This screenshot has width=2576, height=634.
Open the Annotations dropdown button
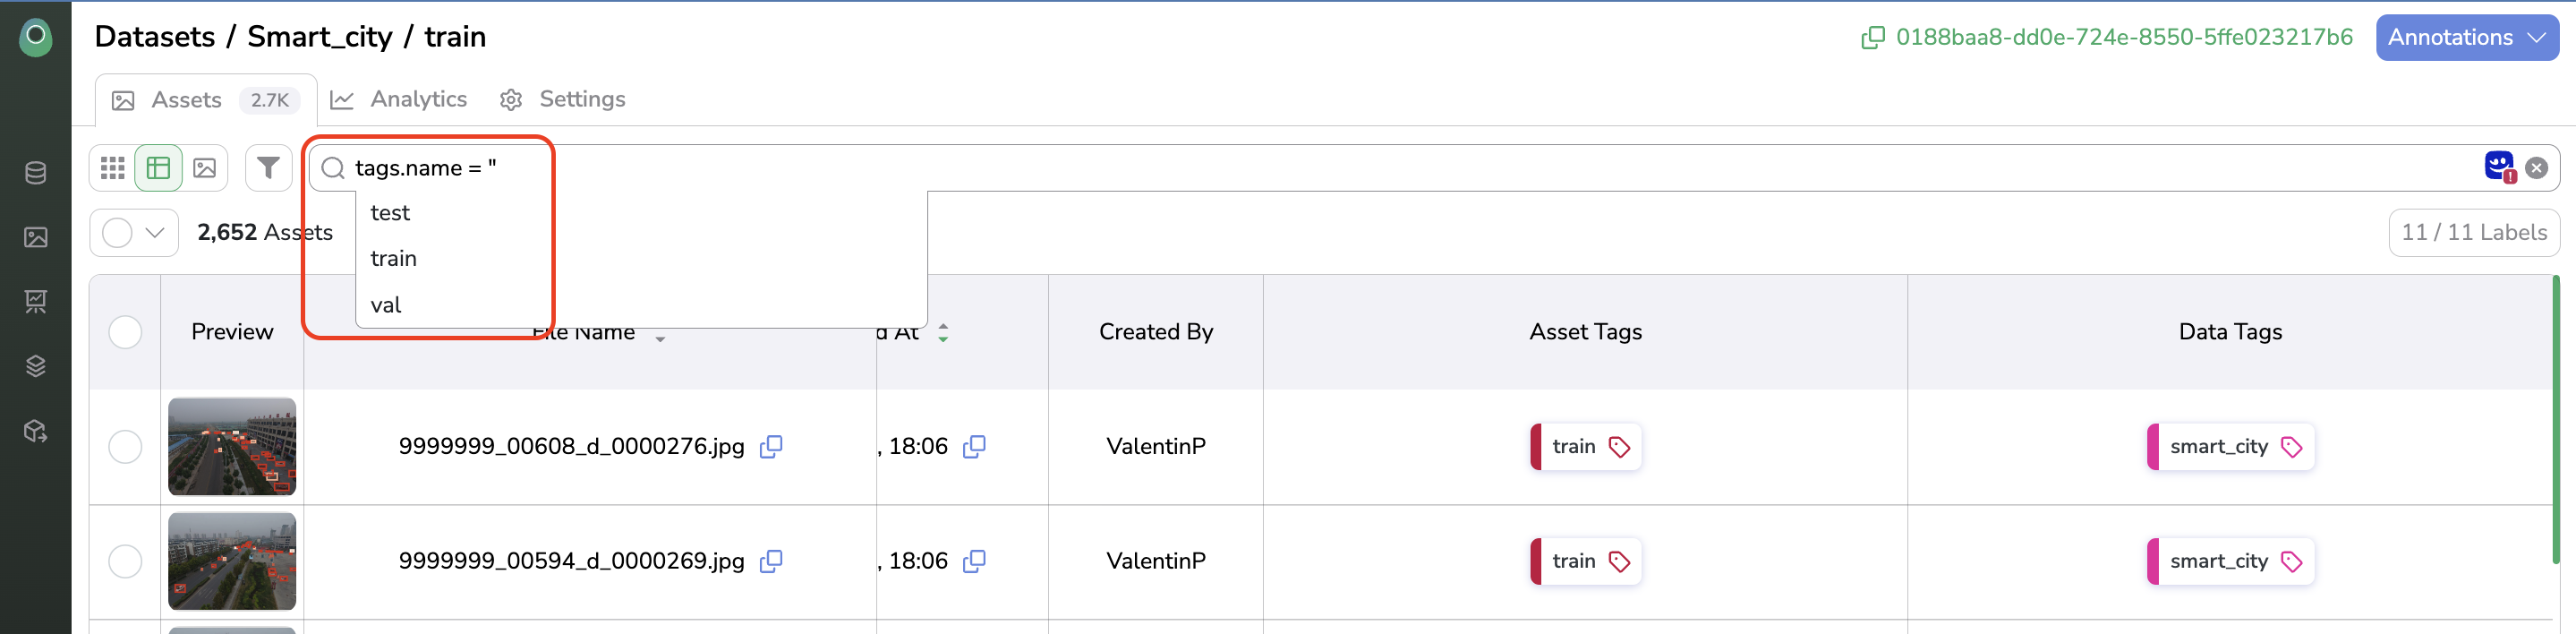(x=2465, y=38)
